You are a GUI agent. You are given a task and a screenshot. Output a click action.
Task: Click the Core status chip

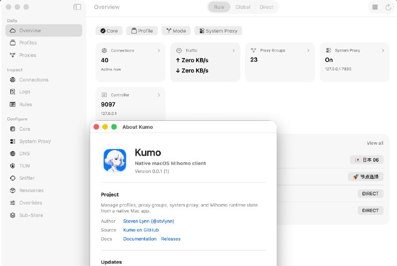(x=109, y=31)
